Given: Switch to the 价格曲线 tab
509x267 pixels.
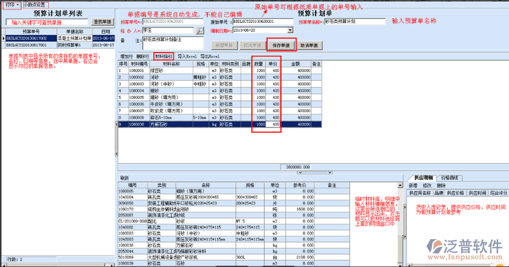Looking at the screenshot, I should click(450, 178).
